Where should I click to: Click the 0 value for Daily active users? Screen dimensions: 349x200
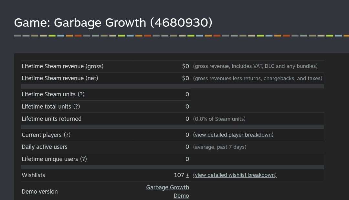coord(187,147)
